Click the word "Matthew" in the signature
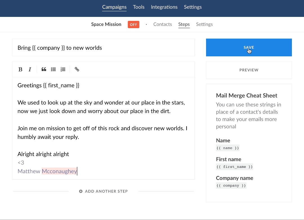 pyautogui.click(x=29, y=171)
